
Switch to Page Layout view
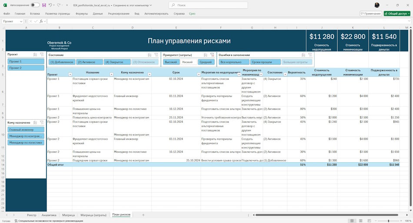pos(360,221)
